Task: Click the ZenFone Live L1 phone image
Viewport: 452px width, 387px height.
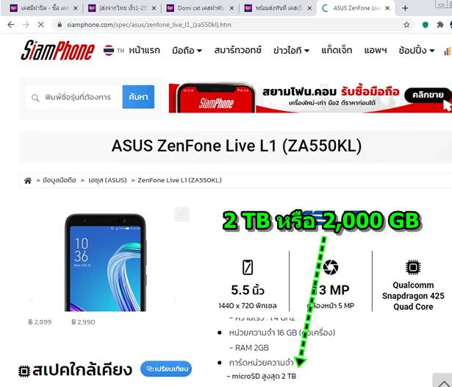Action: (x=105, y=263)
